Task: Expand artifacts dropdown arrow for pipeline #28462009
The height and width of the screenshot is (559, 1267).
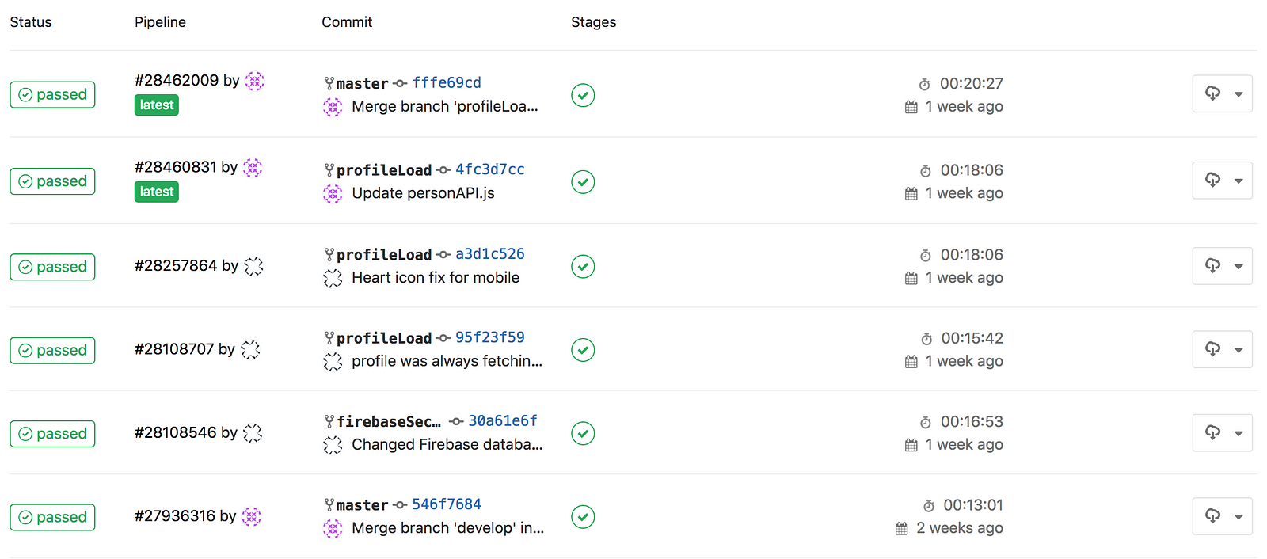Action: point(1238,94)
